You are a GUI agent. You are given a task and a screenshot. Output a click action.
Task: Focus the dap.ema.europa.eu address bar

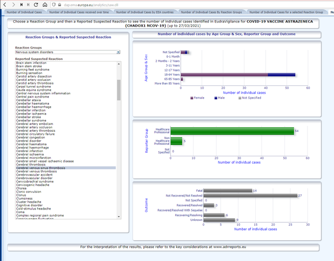click(192, 5)
